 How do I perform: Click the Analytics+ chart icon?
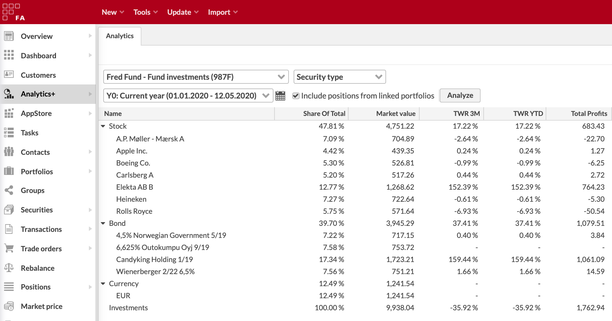click(9, 94)
